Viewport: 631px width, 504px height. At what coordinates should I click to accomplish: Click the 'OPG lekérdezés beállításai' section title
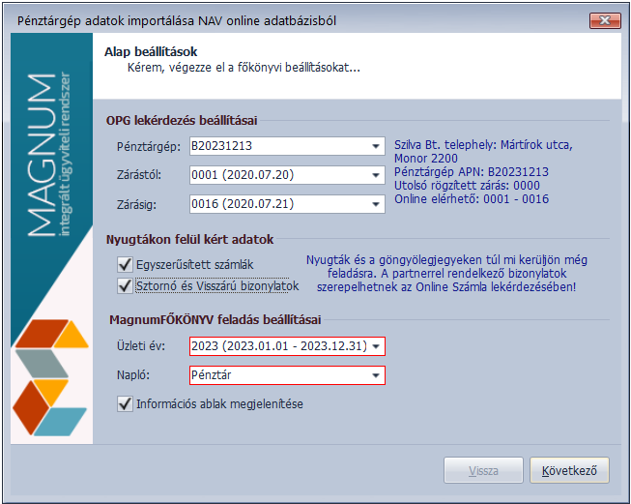182,121
